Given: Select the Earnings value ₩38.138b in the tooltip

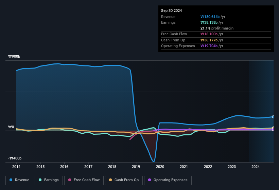Looking at the screenshot, I should (211, 22).
